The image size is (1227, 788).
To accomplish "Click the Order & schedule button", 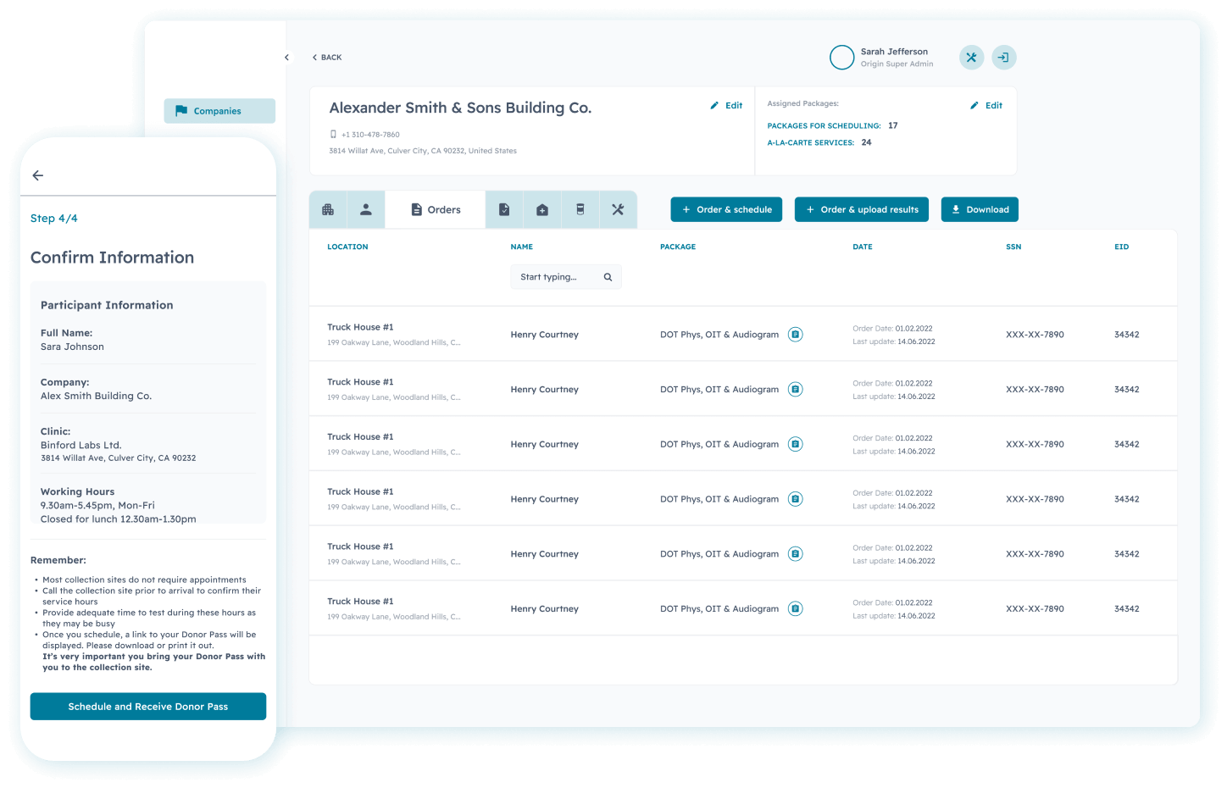I will (x=726, y=209).
